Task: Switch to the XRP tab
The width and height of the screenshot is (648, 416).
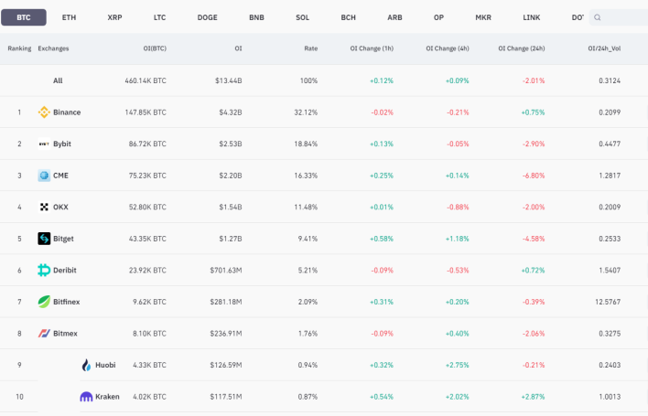Action: [x=114, y=17]
